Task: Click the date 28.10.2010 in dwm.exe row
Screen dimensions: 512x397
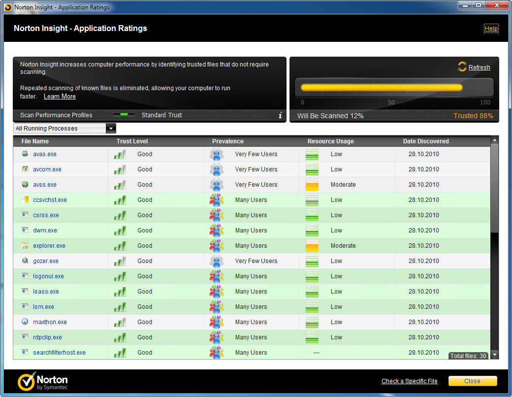Action: 423,231
